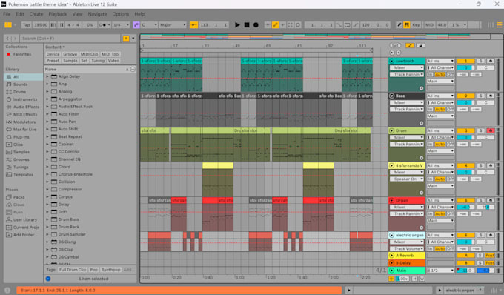
Task: Switch to Arrangement view icon at top right
Action: (x=499, y=24)
